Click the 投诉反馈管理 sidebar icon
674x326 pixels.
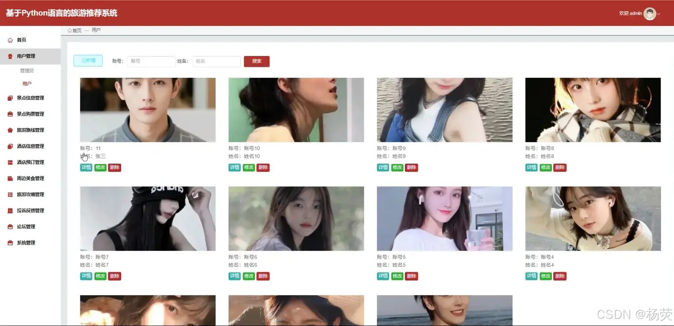pos(10,211)
